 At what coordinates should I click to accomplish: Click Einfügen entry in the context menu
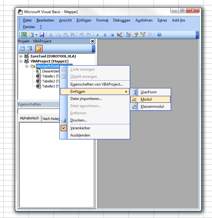(x=95, y=92)
